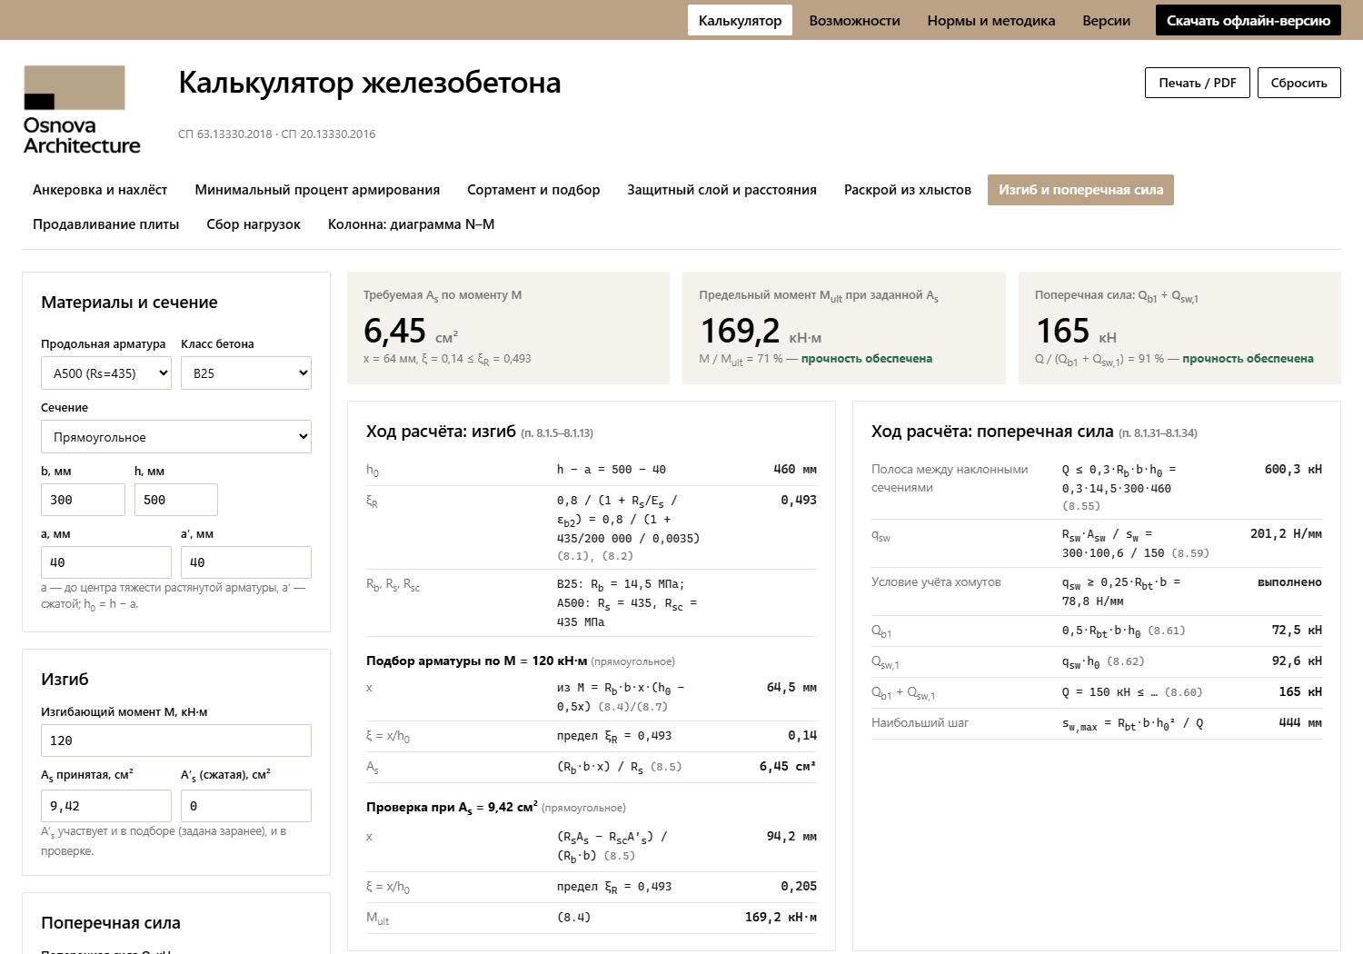Click the a′, мм input field
The image size is (1363, 954).
tap(246, 562)
